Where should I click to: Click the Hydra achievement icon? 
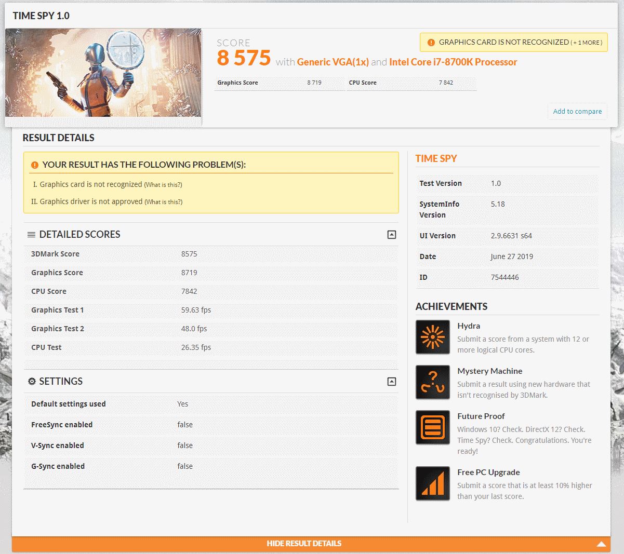[433, 337]
